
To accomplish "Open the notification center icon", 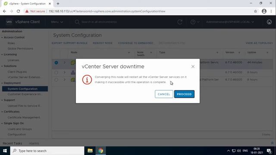I will [269, 151].
